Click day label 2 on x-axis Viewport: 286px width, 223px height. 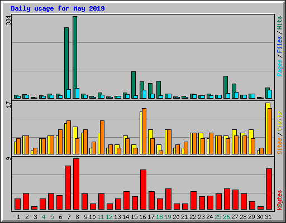point(27,217)
